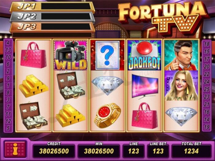Select the TOTAL BET amount display
This screenshot has height=161, width=215.
coord(191,151)
